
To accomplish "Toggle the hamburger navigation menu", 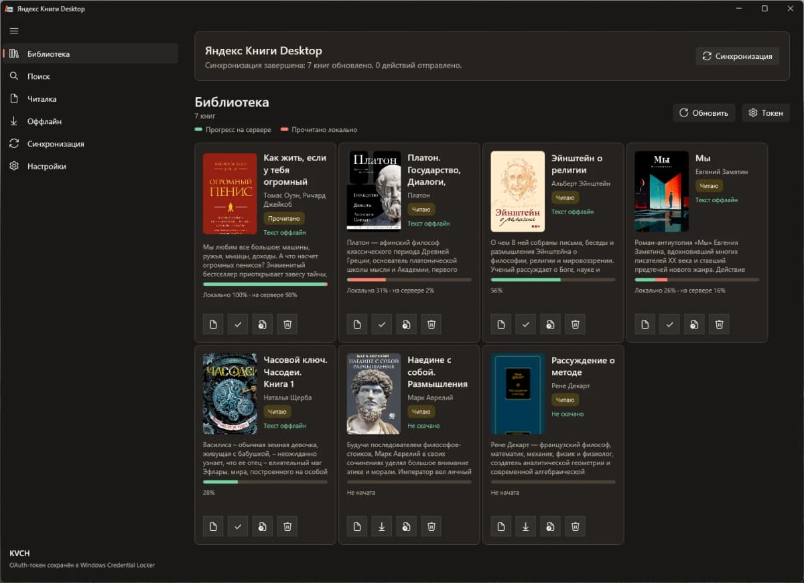I will (14, 31).
